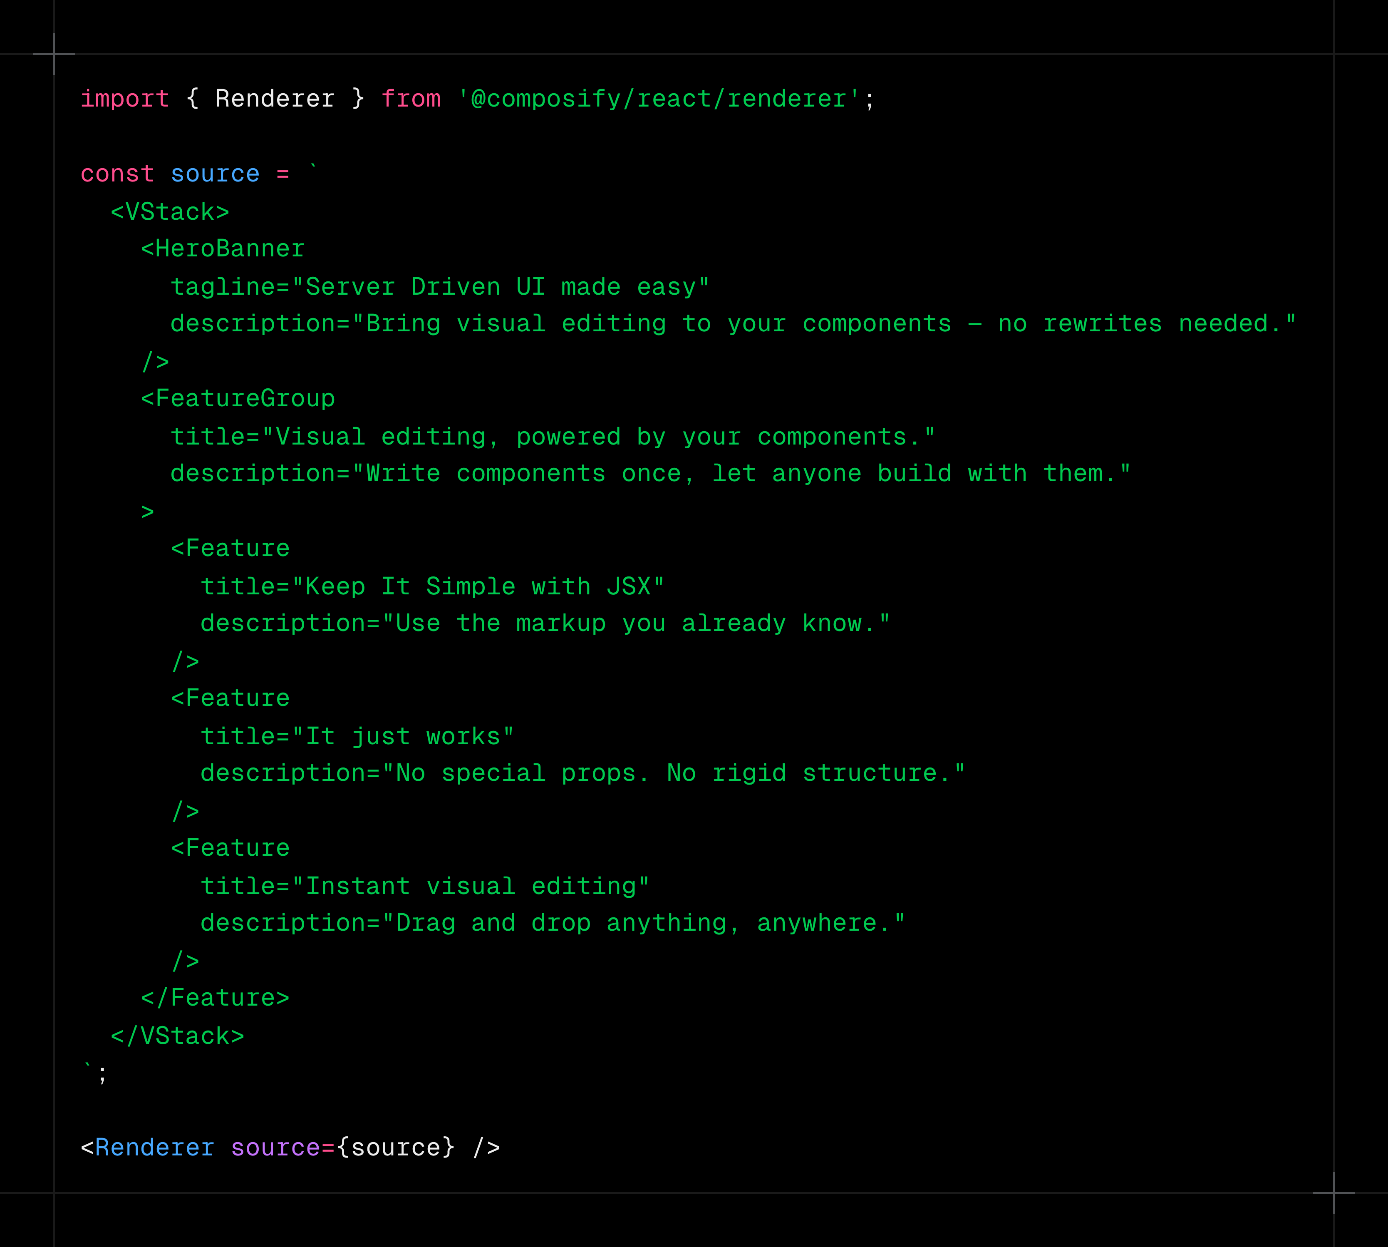Click the closing </VStack> tag
1388x1247 pixels.
point(177,1036)
